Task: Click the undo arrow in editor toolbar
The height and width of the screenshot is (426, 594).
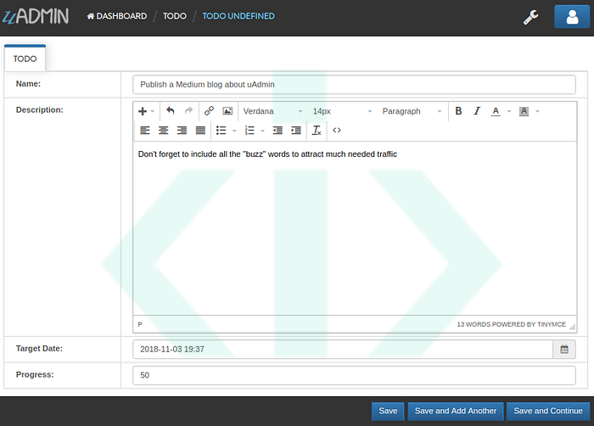Action: [170, 111]
